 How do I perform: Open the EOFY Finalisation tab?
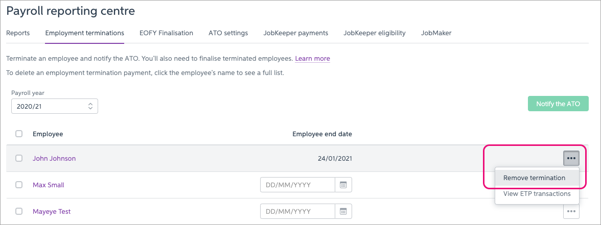coord(166,33)
